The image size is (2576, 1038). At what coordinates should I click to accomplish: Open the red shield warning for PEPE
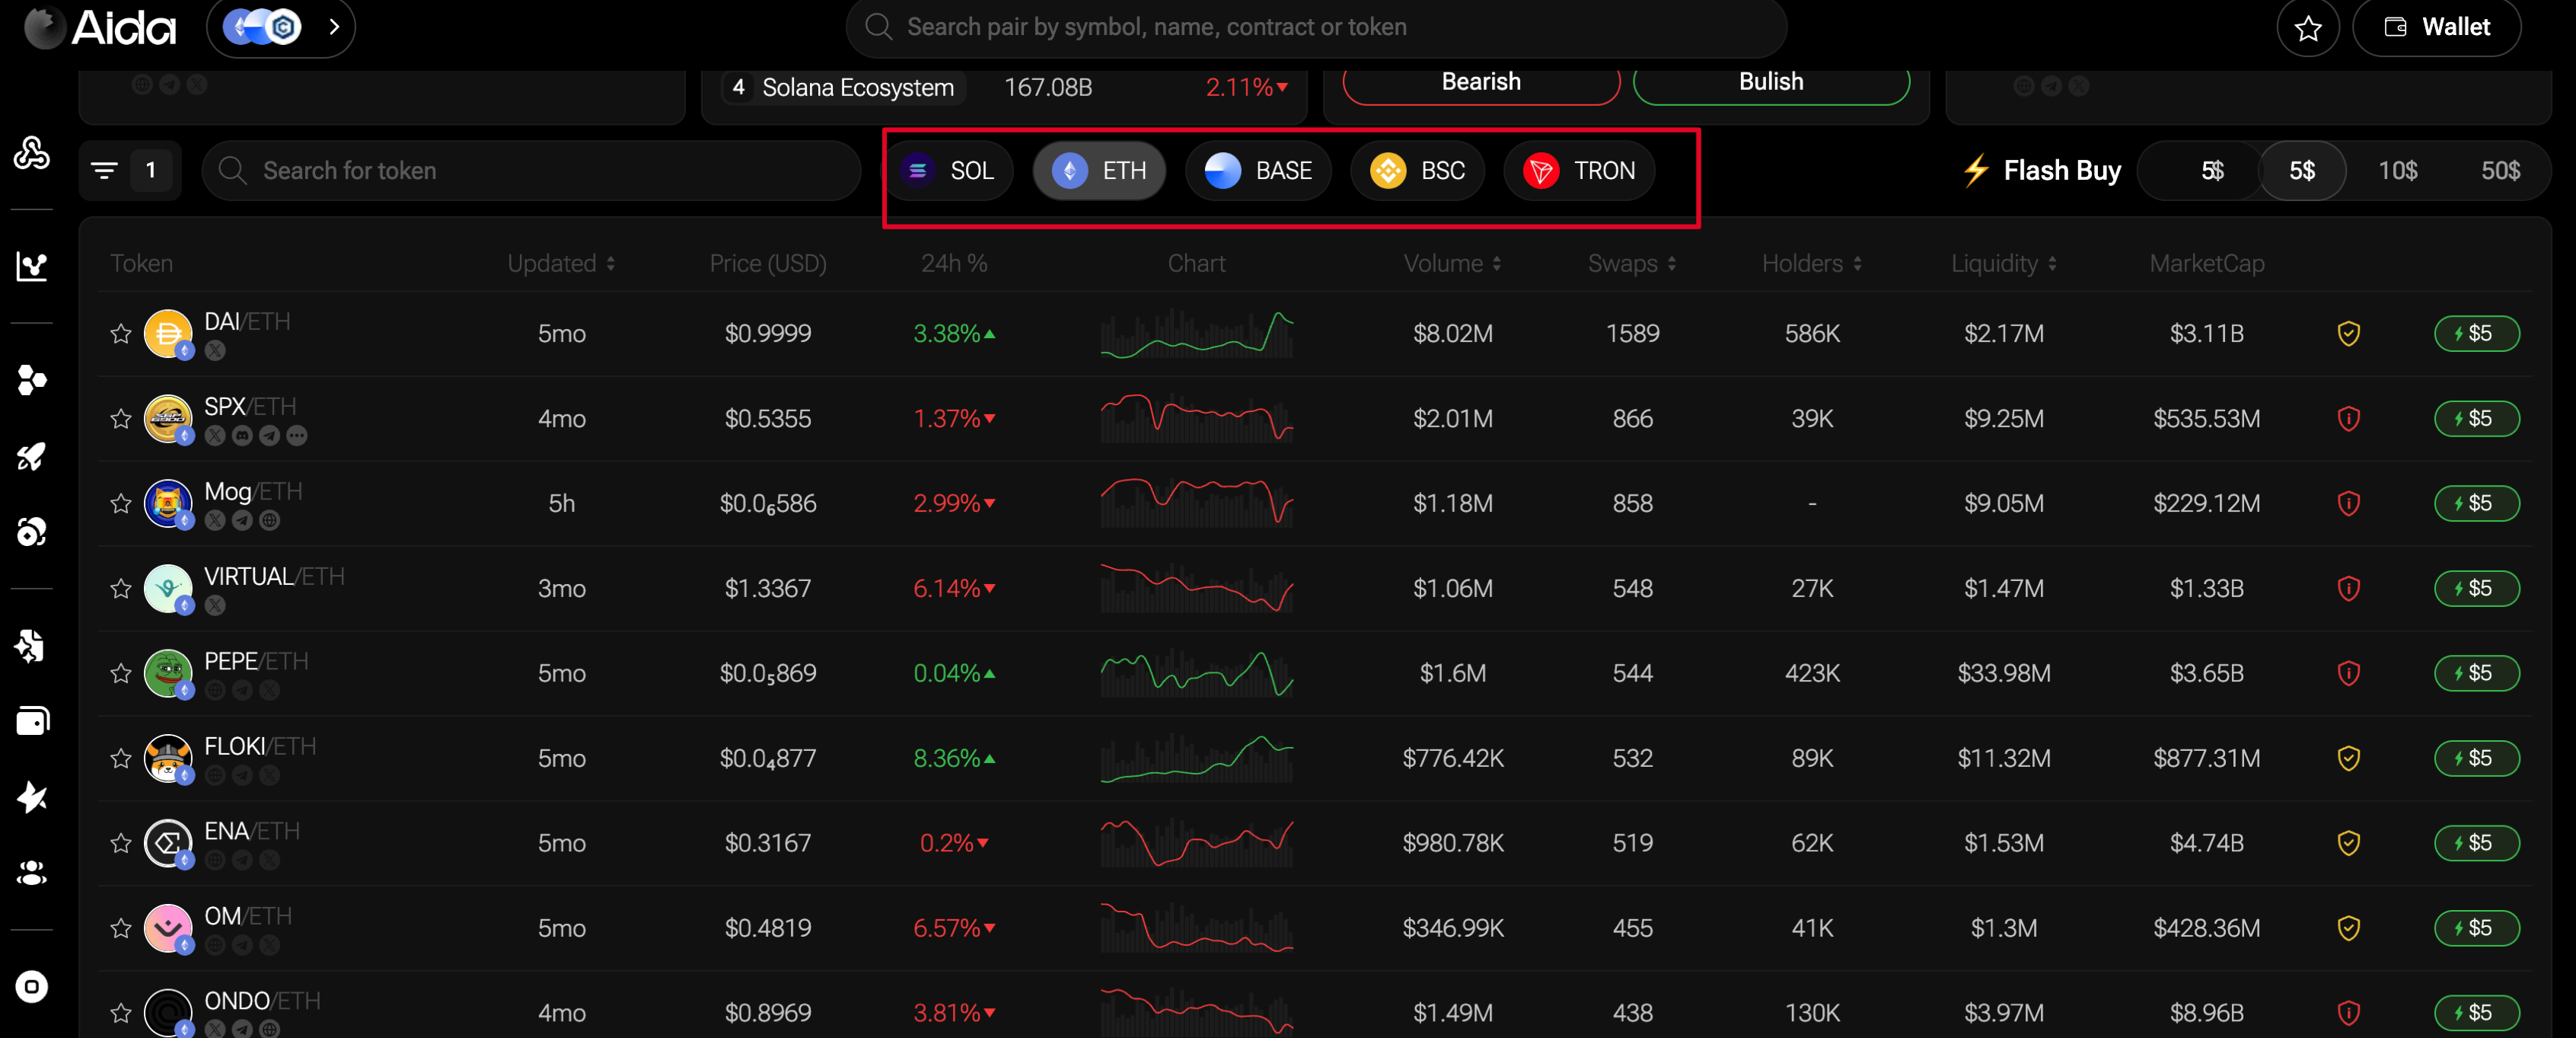click(x=2348, y=673)
